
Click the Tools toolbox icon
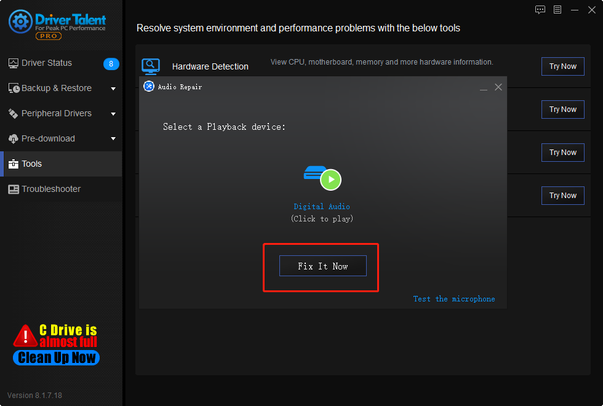point(14,164)
